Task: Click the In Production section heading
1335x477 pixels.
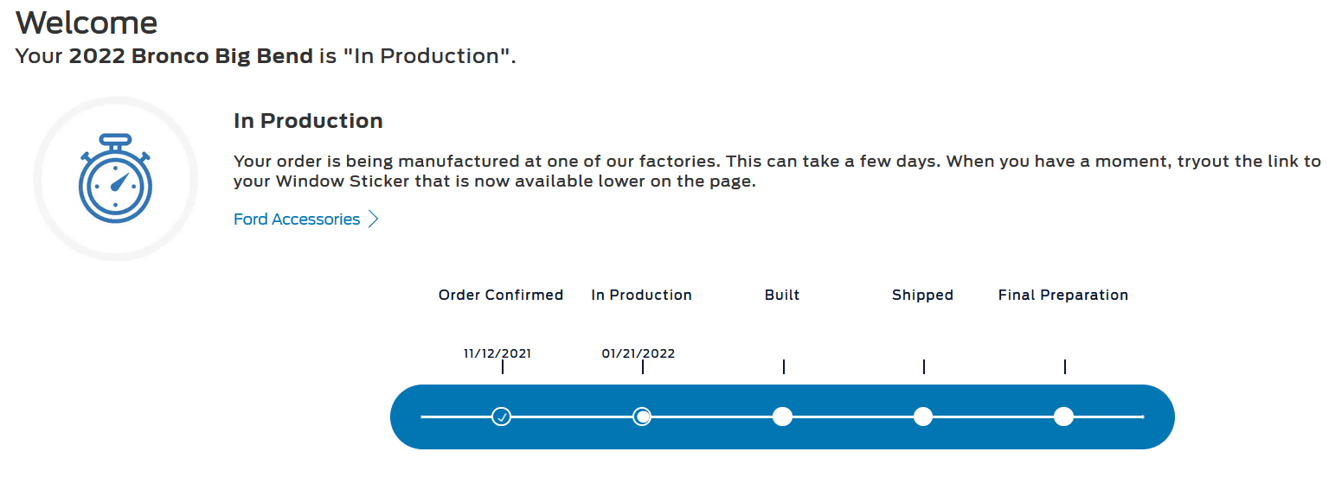Action: coord(308,121)
